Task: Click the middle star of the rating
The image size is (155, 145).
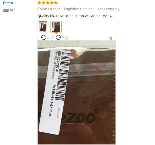Action: [48, 3]
